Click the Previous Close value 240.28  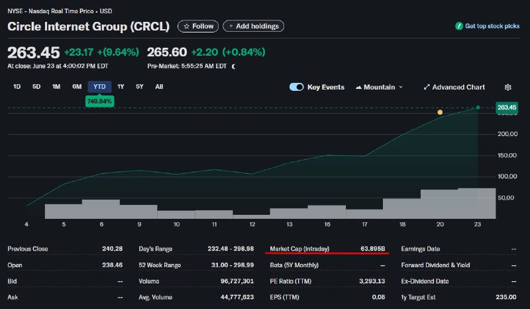tap(112, 249)
